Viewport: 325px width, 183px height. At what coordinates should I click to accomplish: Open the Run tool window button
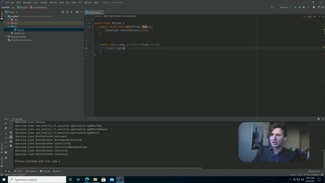[8, 171]
